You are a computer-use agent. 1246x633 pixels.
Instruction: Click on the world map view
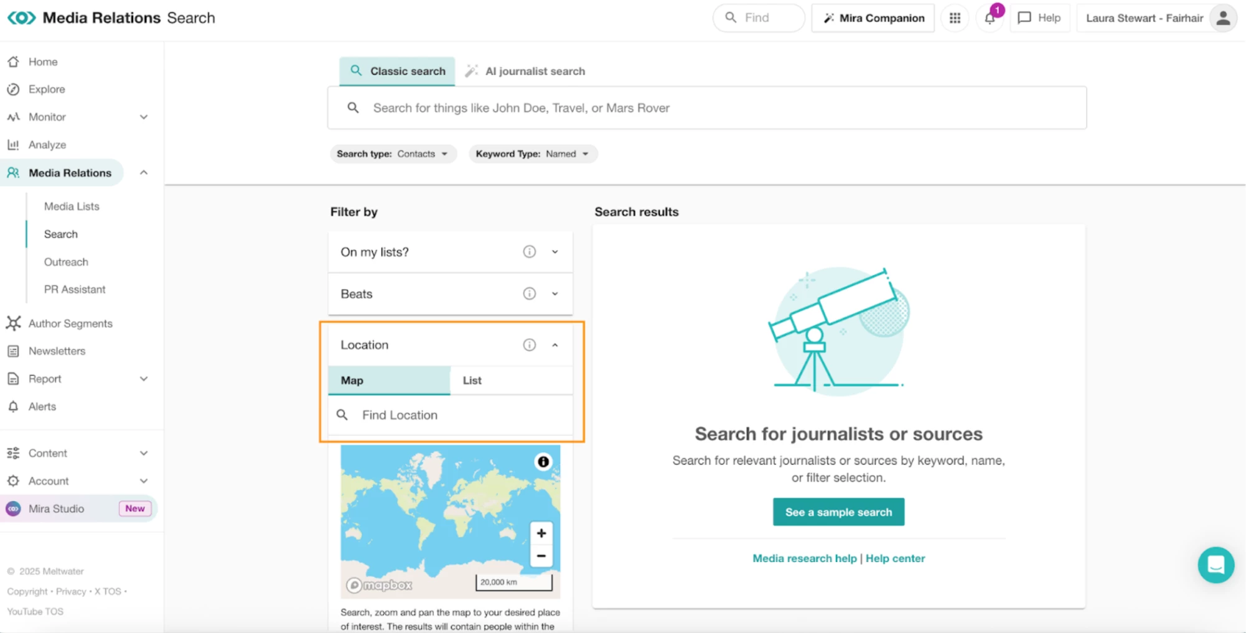click(450, 521)
